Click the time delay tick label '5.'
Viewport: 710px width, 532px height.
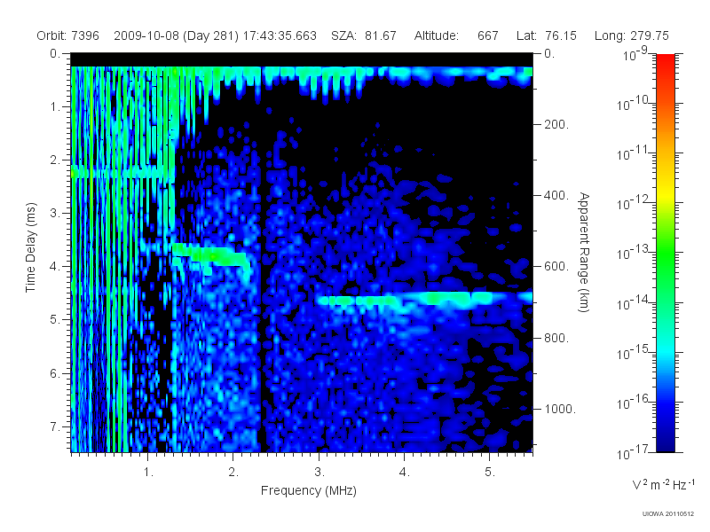pyautogui.click(x=55, y=320)
